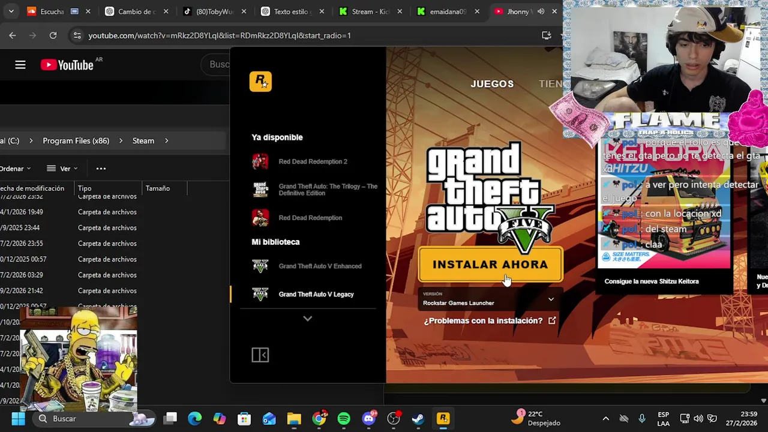Open the Ordenar sort dropdown in Explorer
Viewport: 768px width, 432px height.
pos(16,169)
